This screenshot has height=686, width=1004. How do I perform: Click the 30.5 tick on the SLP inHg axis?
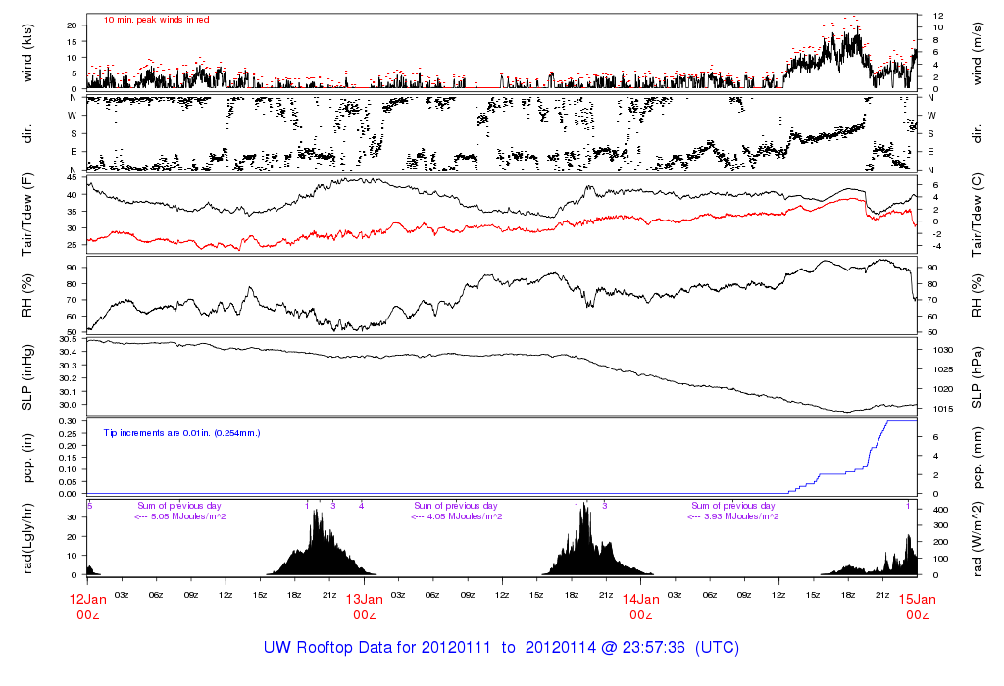coord(68,338)
